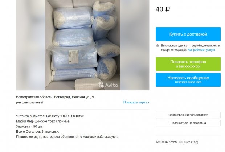The height and width of the screenshot is (152, 225).
Task: Open the medical masks product photo
Action: coord(83,45)
